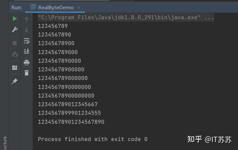Clear console with the trash icon

tap(27, 73)
